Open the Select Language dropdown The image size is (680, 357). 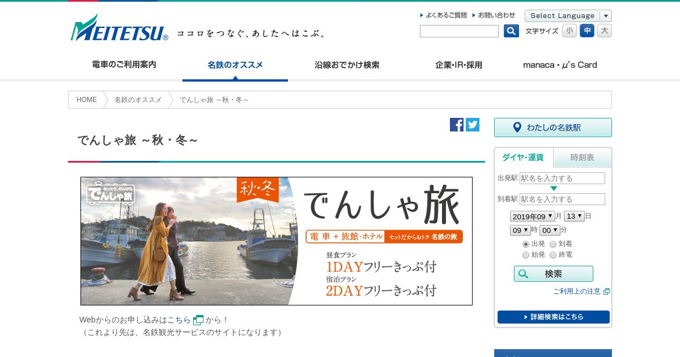(x=568, y=16)
